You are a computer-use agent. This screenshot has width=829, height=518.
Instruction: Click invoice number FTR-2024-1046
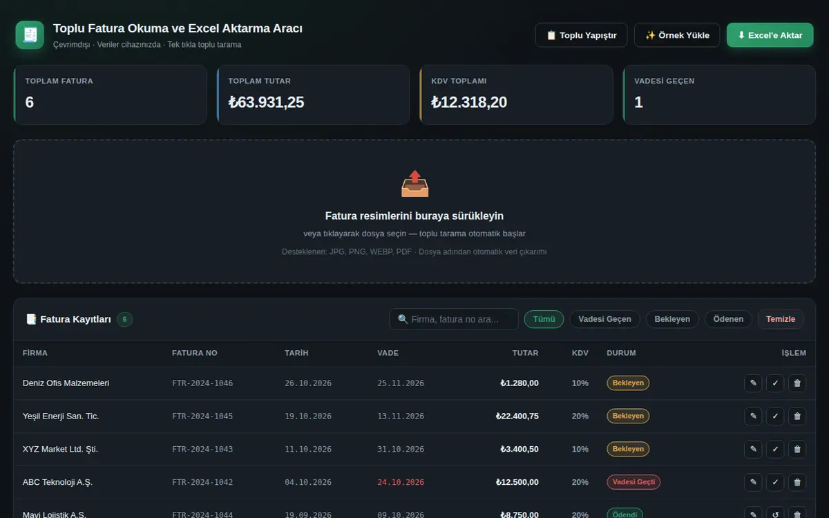tap(202, 383)
